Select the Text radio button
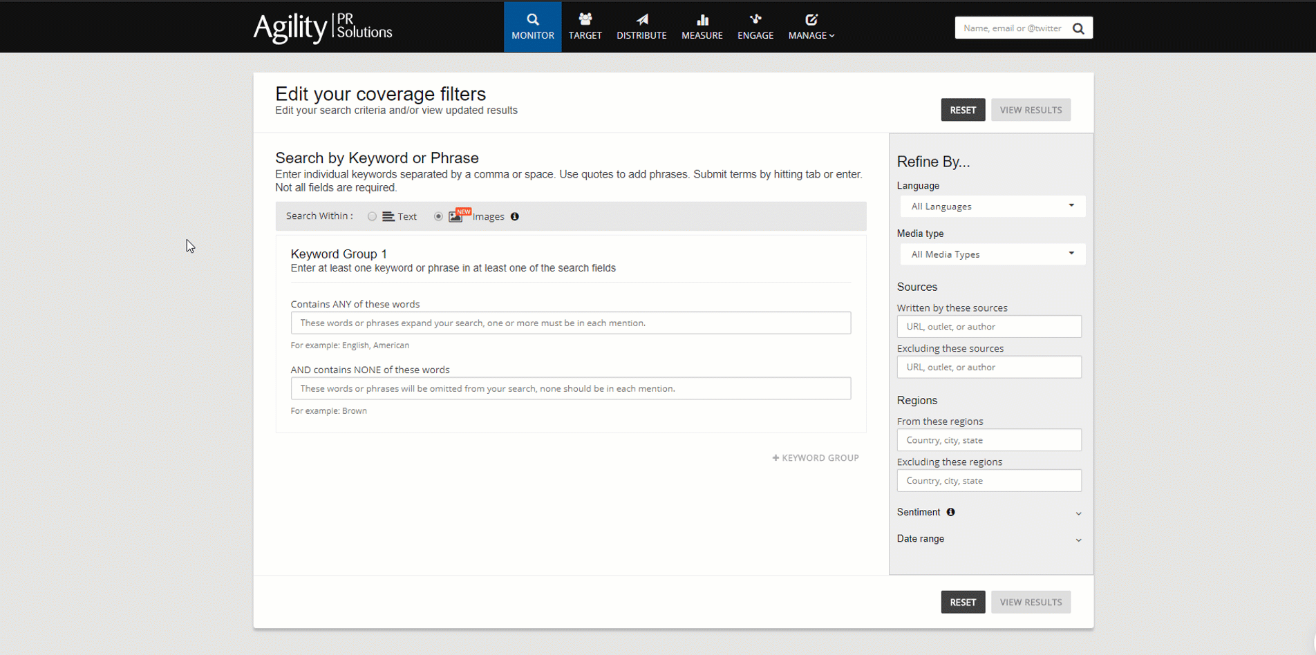 pos(372,216)
